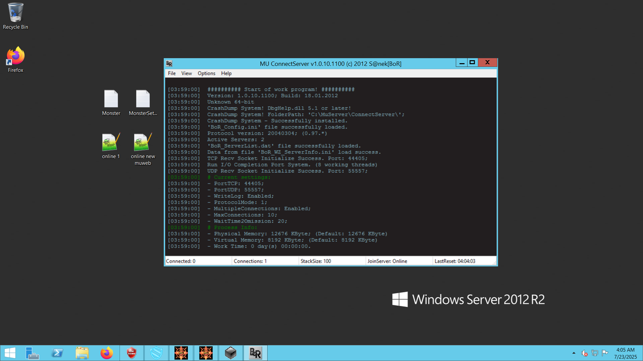Click the 'BoR_WZ_ServerInfo.ini' load success line
The width and height of the screenshot is (643, 361).
(x=274, y=152)
